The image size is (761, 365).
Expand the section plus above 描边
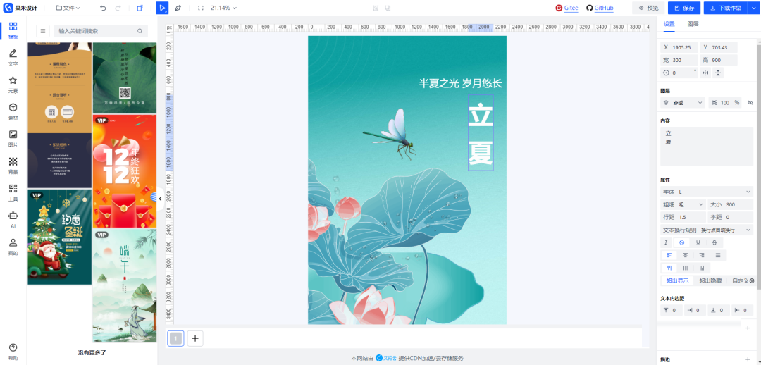748,328
